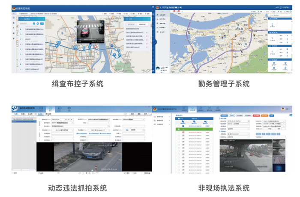Click the highlighted toolbar icon in the 动态违法抓拍 header

pos(50,109)
